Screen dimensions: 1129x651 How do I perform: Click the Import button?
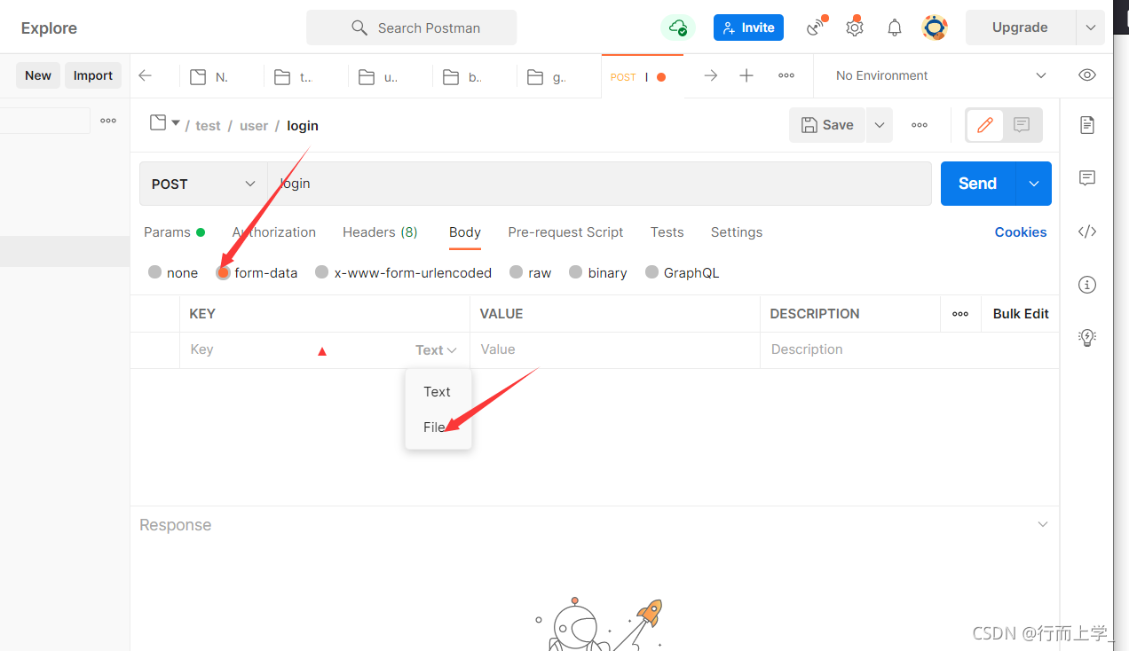click(93, 75)
